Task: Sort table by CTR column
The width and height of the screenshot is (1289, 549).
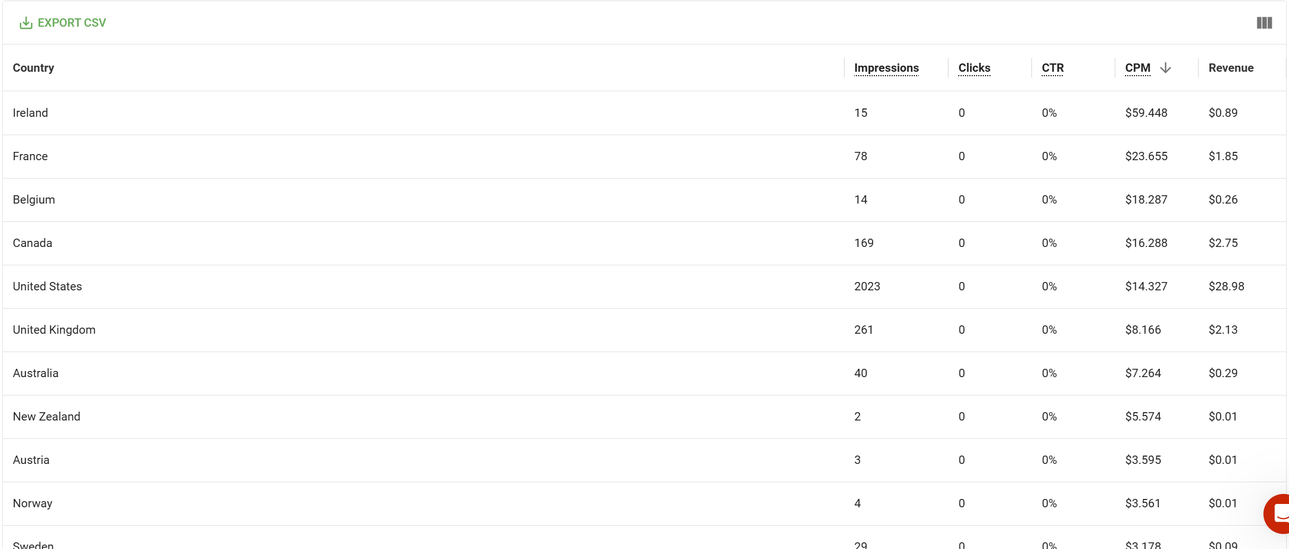Action: pos(1052,68)
